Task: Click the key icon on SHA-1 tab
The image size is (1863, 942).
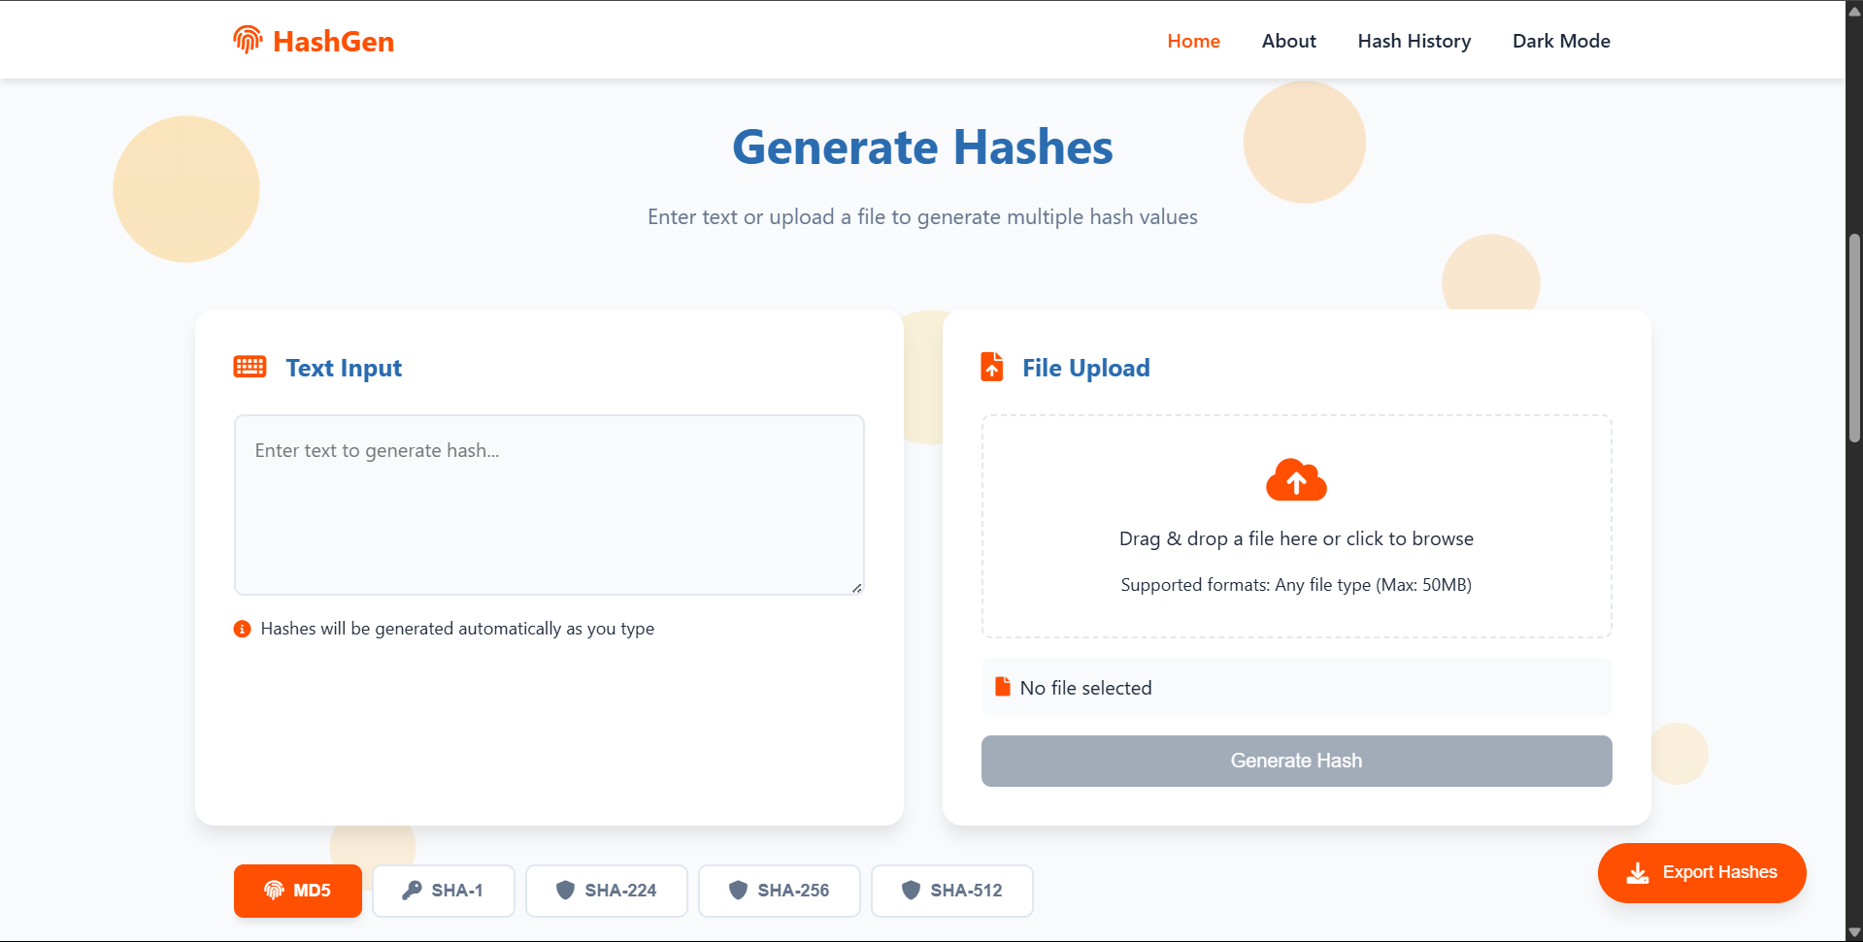Action: 412,890
